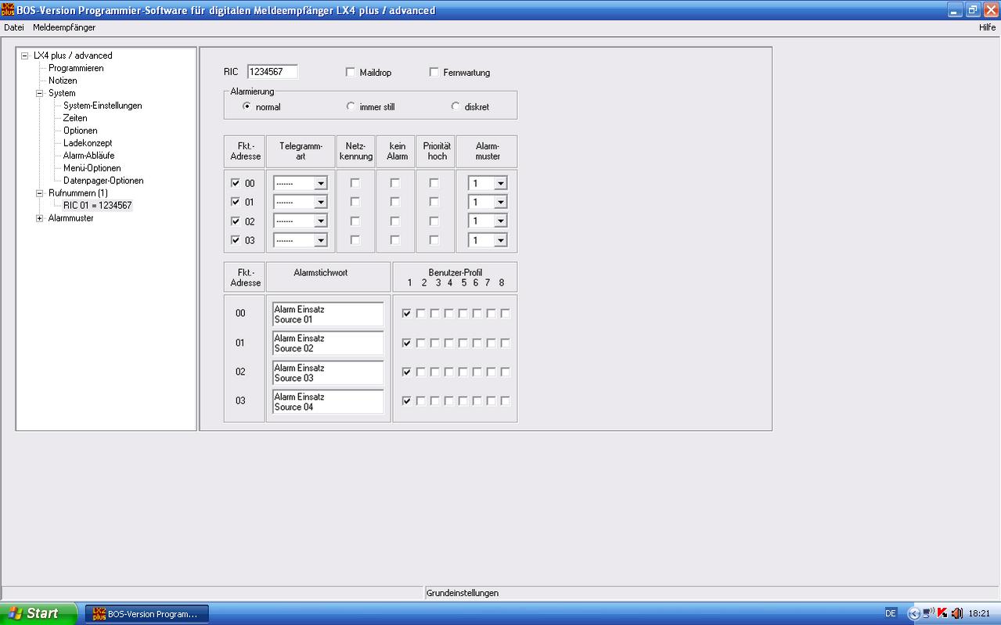Click the Alarmstichwort field containing Source 03
Screen dimensions: 1001x625
[328, 372]
